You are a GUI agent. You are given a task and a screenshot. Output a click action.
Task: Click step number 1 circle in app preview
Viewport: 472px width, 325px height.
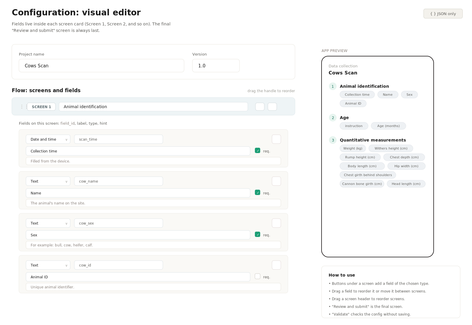[x=333, y=86]
